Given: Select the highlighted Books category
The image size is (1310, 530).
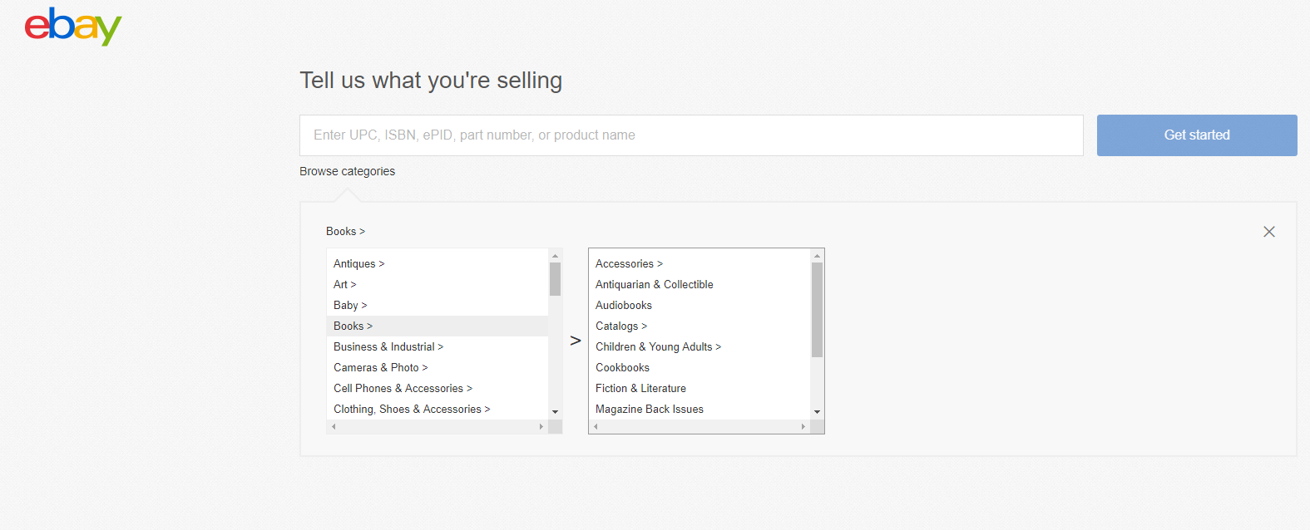Looking at the screenshot, I should [353, 326].
